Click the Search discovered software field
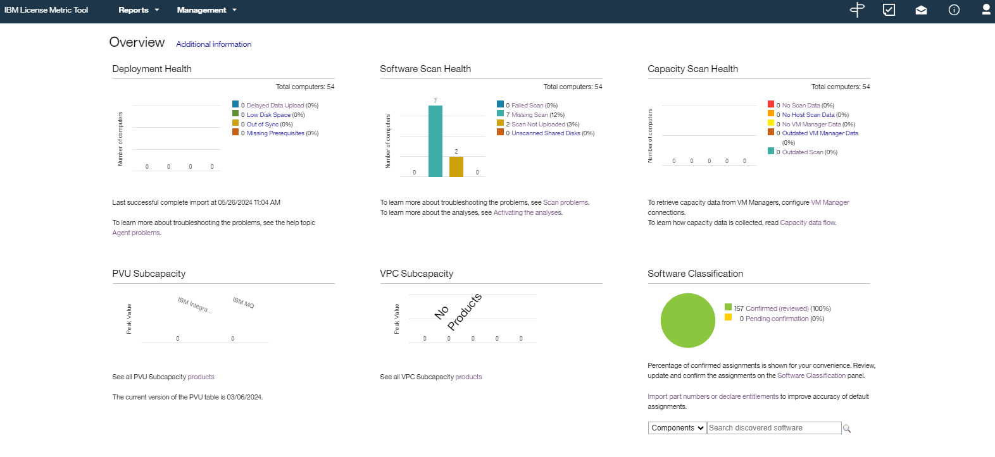The height and width of the screenshot is (457, 995). (774, 428)
